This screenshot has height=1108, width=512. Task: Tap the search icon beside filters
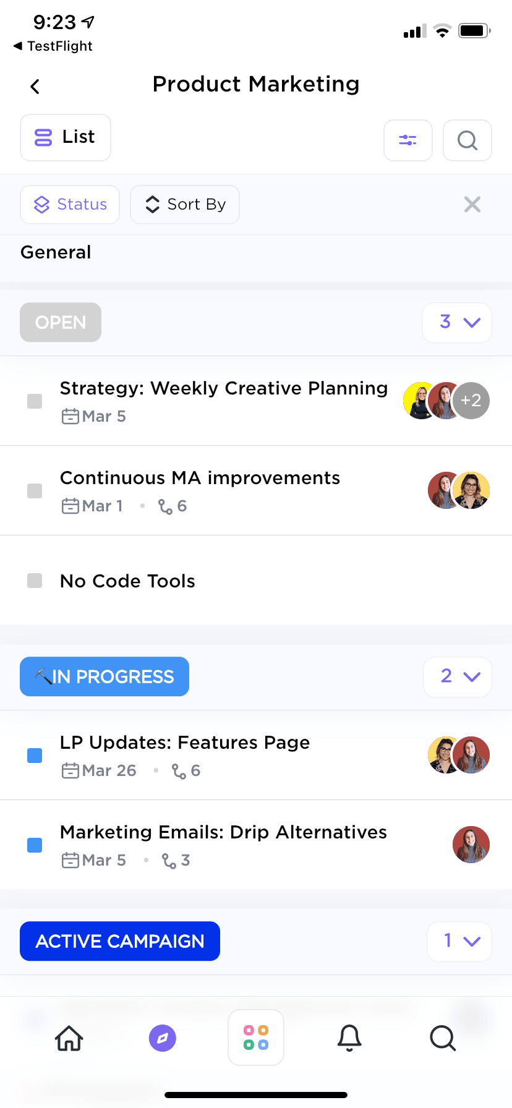467,140
